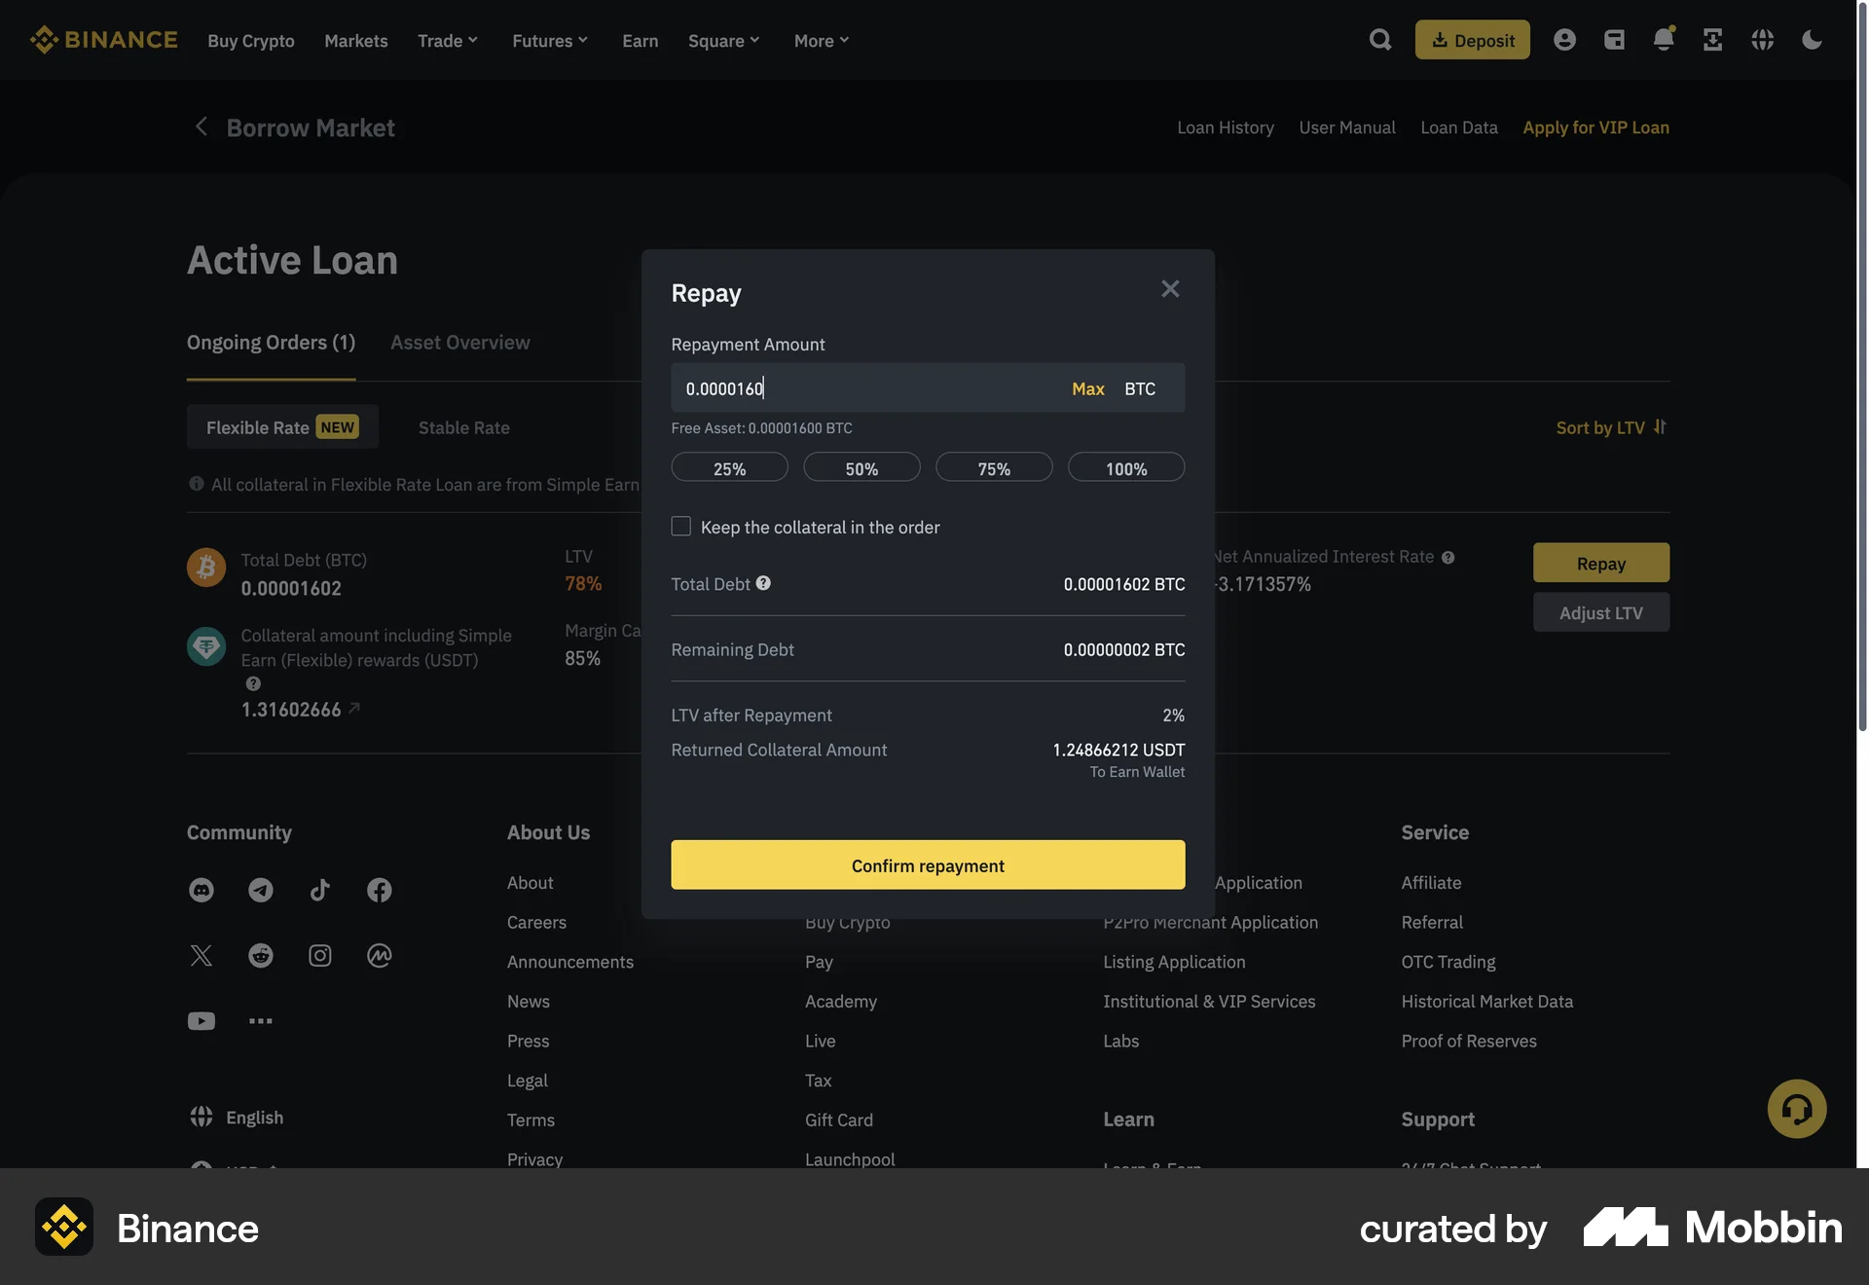1869x1285 pixels.
Task: Click the Repayment Amount input field
Action: tap(857, 387)
